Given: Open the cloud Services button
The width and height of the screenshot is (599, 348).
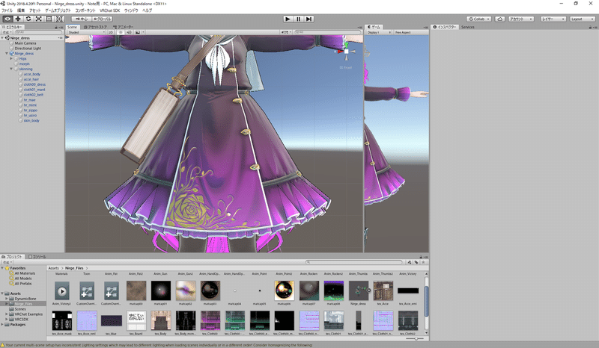Looking at the screenshot, I should (x=499, y=19).
